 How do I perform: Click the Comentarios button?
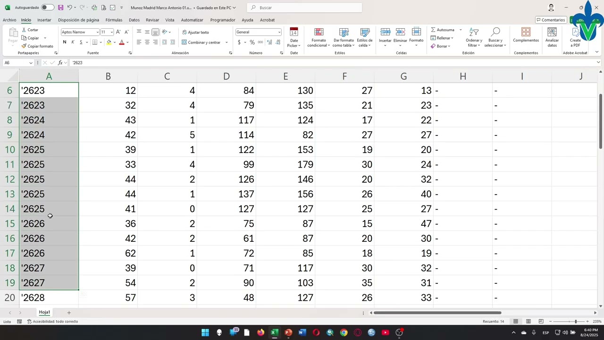click(x=551, y=20)
